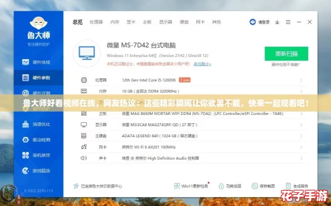Click the download arrow icon in title bar

[277, 22]
